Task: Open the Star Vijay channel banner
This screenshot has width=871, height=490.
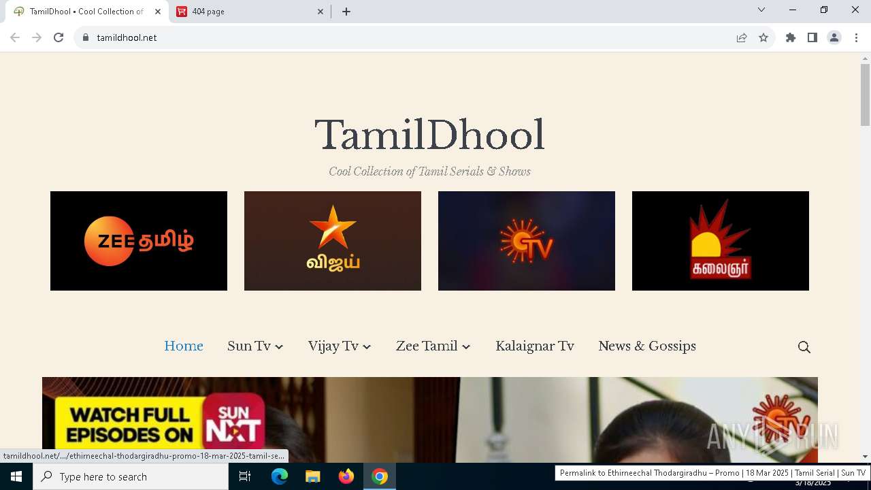Action: pos(333,241)
